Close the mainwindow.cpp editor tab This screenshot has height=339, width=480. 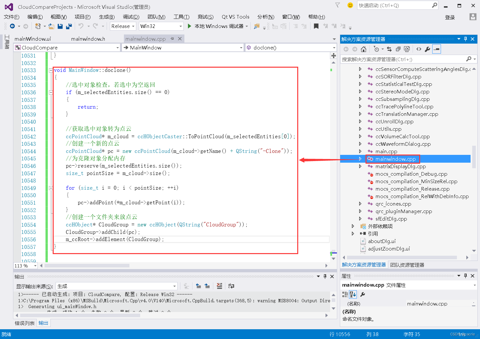click(180, 39)
